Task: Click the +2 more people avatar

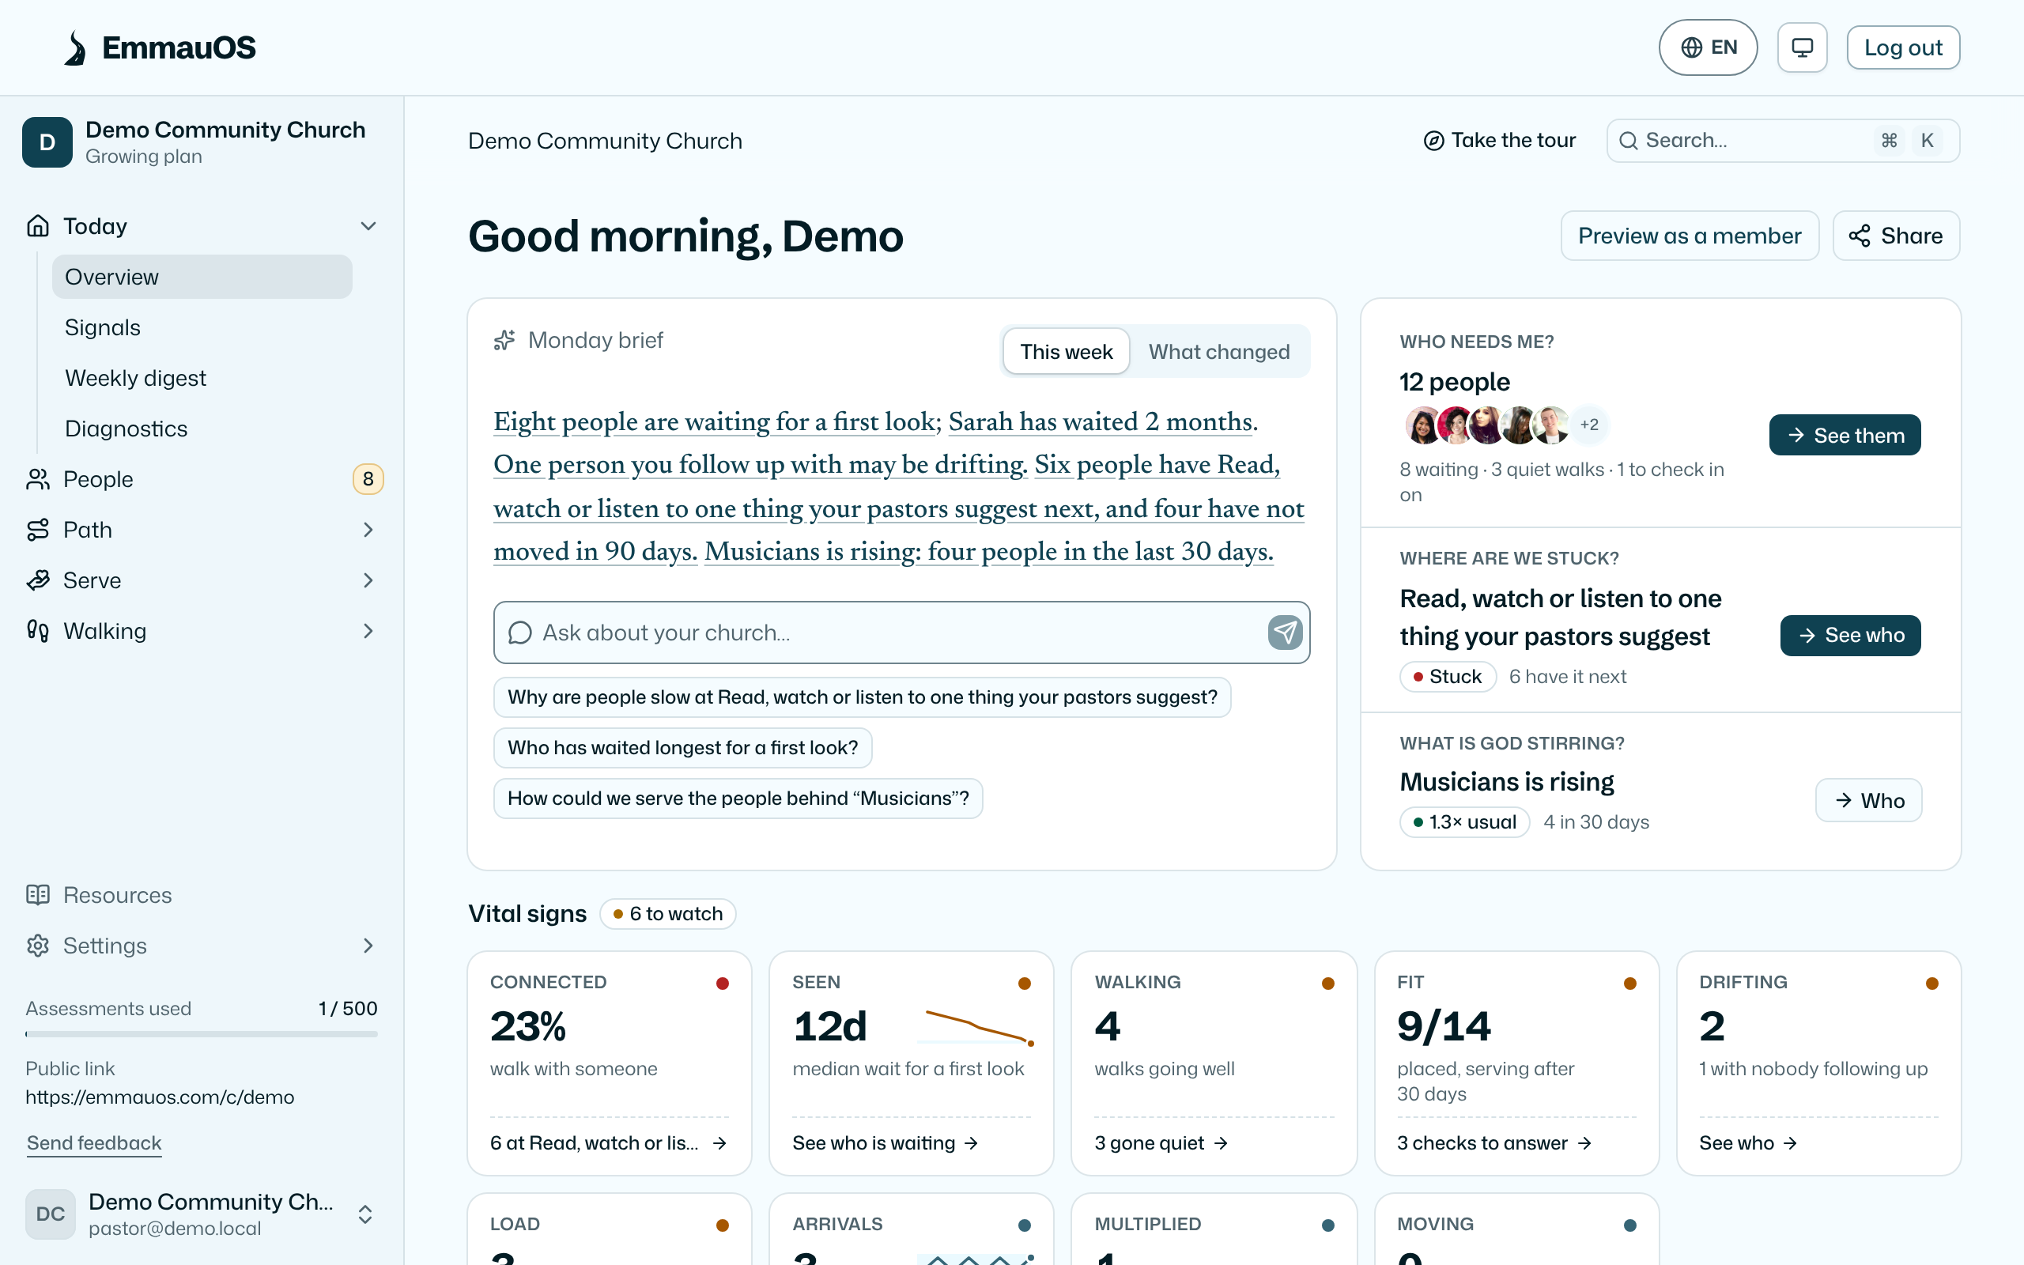Action: 1589,425
